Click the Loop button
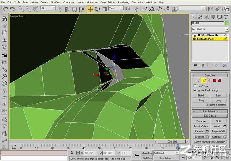Screen dimensions: 231x161 218,101
